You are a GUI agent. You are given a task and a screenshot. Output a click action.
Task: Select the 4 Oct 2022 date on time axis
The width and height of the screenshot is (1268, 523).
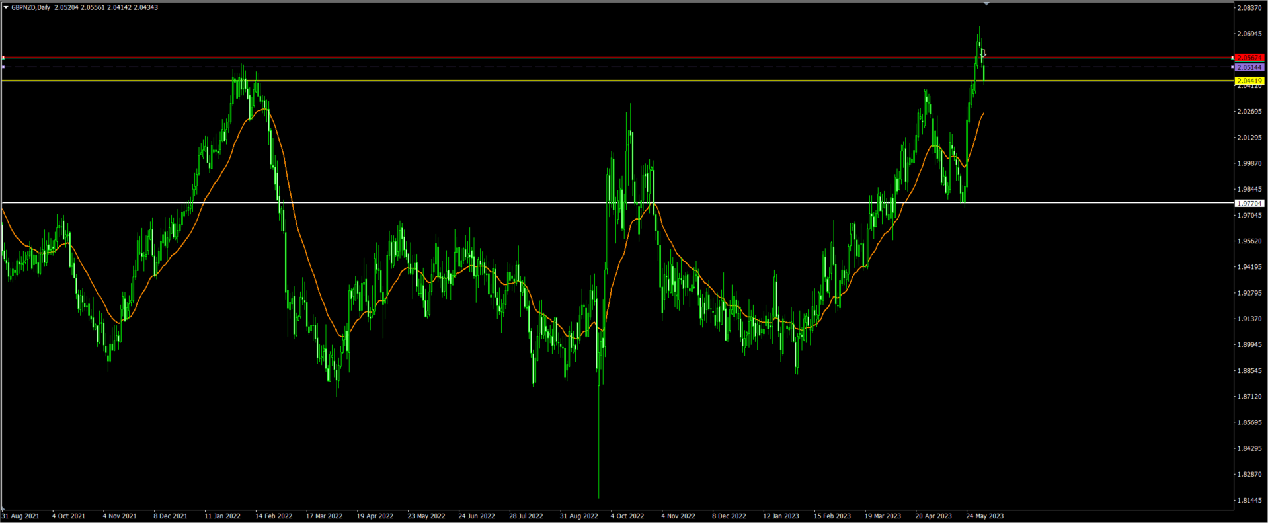click(x=627, y=516)
